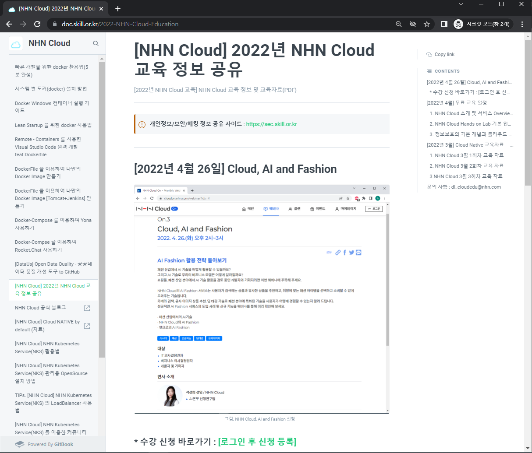Open Docker-Compose Yona 사용하기 page
532x453 pixels.
click(53, 224)
